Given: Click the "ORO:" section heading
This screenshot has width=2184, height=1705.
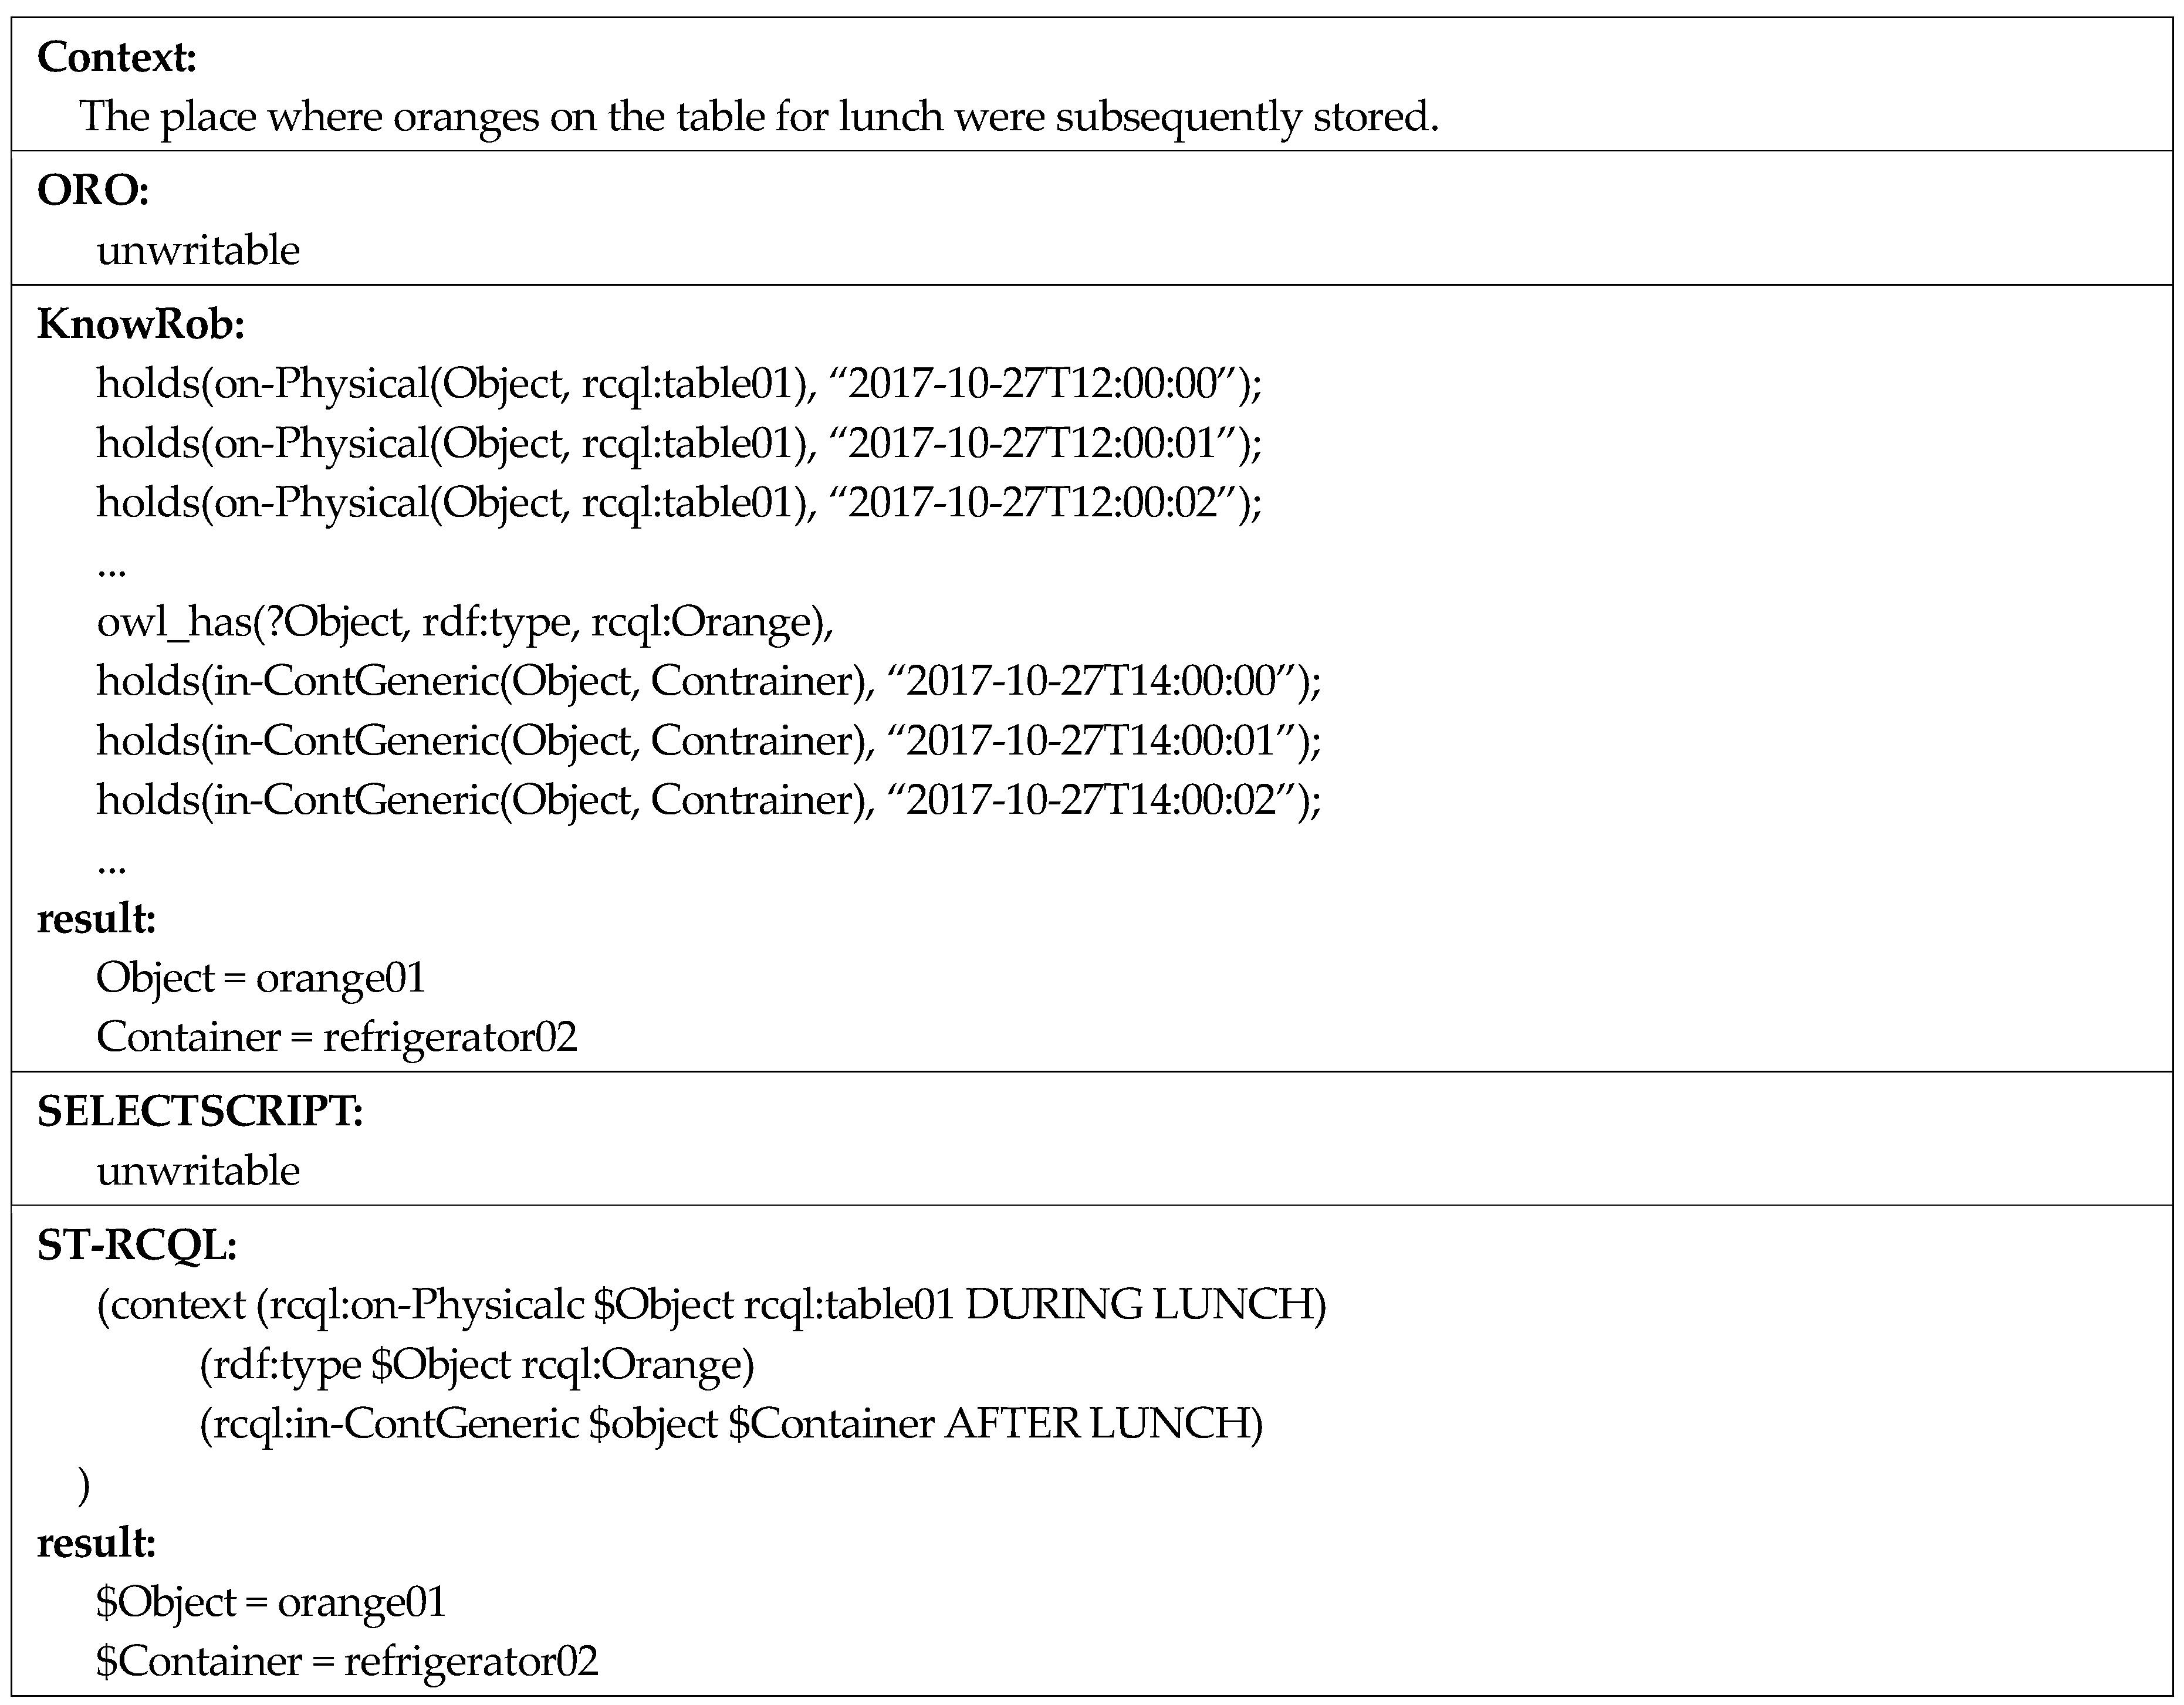Looking at the screenshot, I should click(93, 190).
